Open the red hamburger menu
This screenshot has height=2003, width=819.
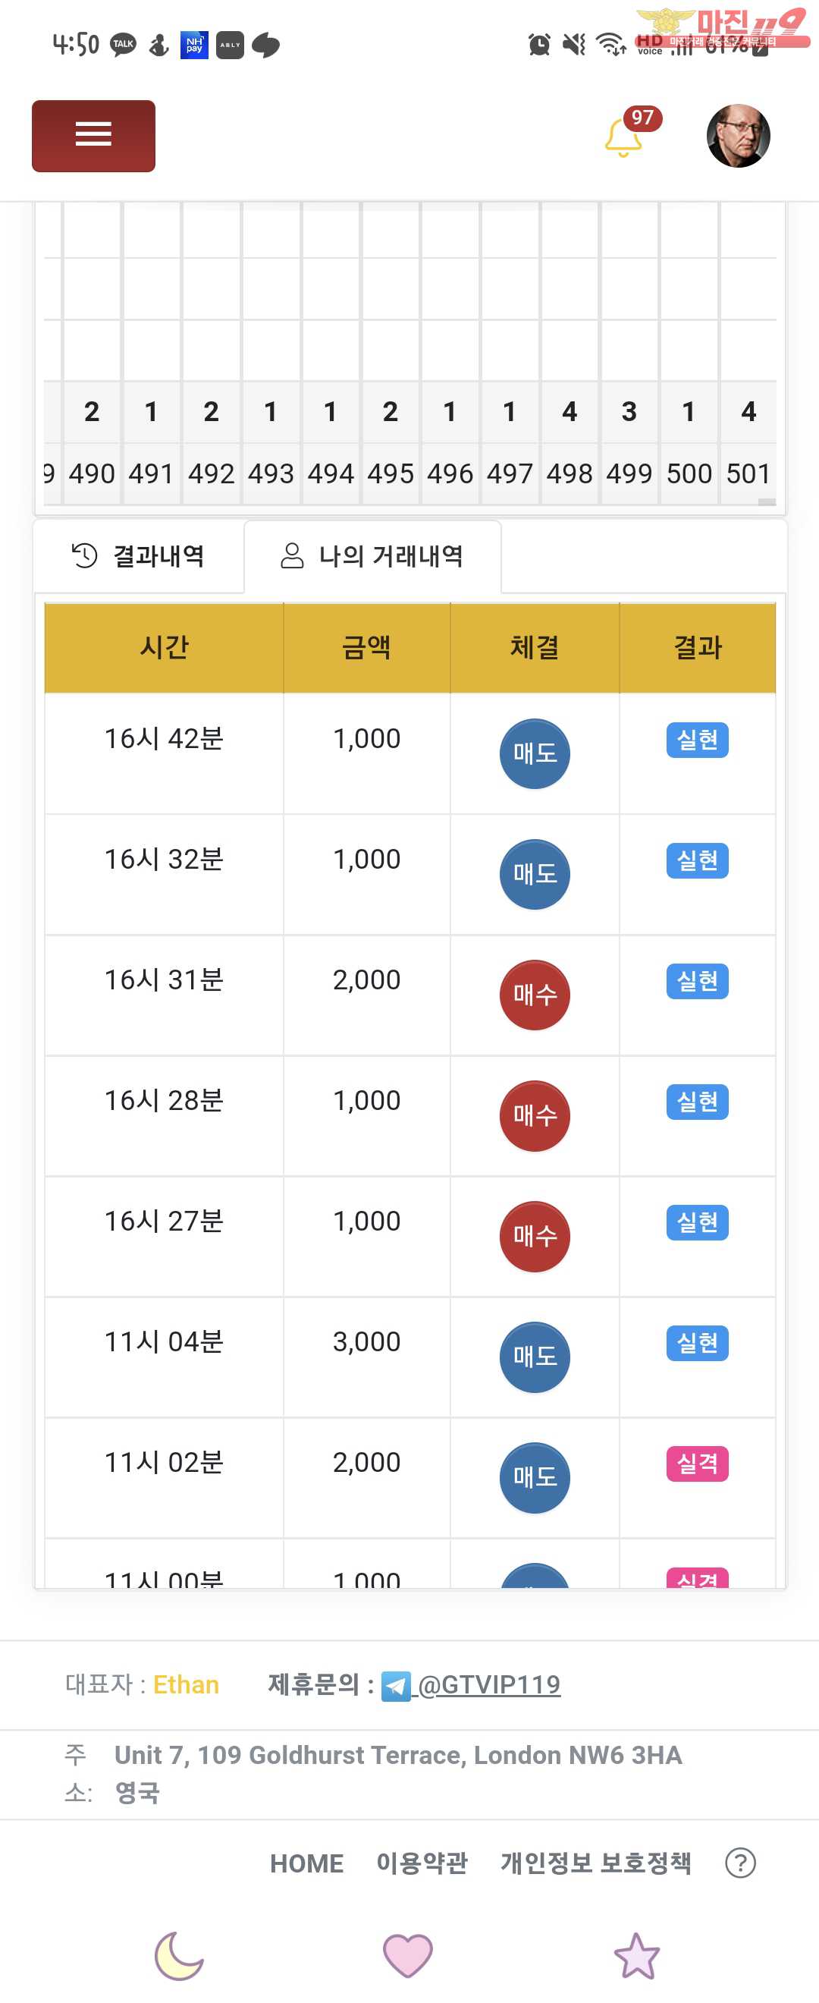93,136
